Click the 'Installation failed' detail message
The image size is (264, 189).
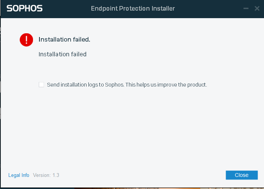click(x=63, y=54)
